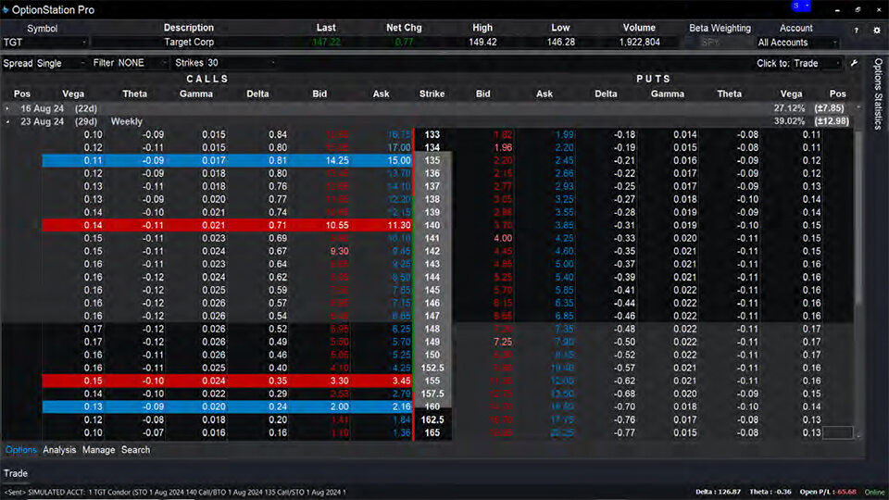Click call ask 11.30 on the 140 row

click(x=399, y=225)
